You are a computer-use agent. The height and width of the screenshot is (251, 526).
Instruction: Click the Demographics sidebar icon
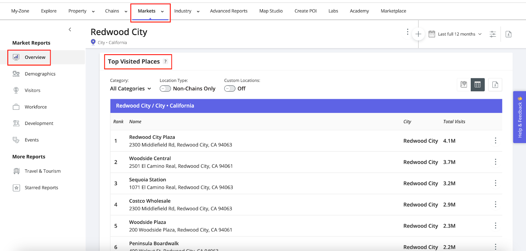pyautogui.click(x=16, y=74)
